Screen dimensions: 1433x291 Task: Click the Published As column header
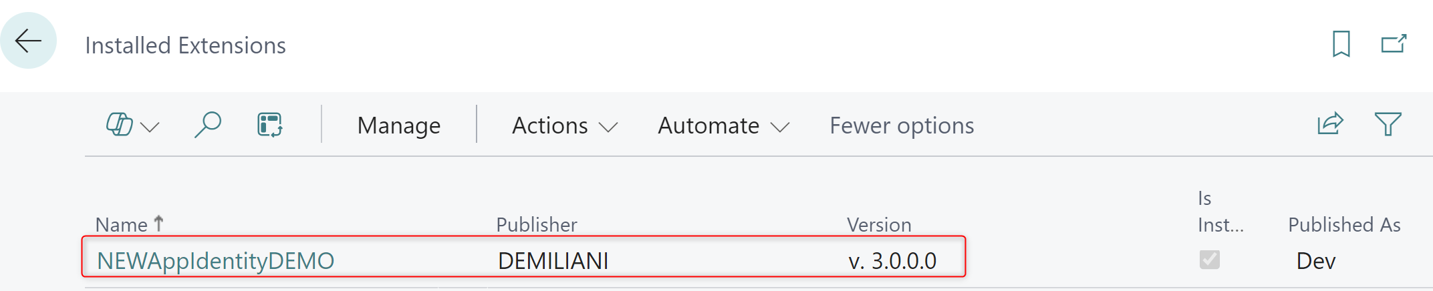1344,225
